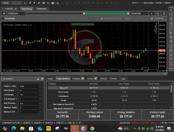Screen dimensions: 174x132
Task: Select the crosshair tool in drawing toolbar
Action: tap(171, 15)
